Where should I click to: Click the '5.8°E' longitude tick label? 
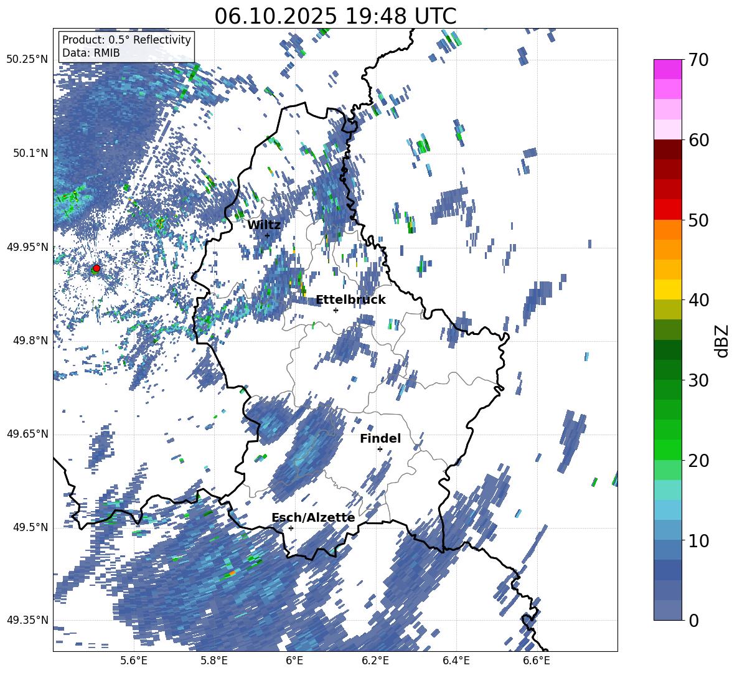point(214,661)
